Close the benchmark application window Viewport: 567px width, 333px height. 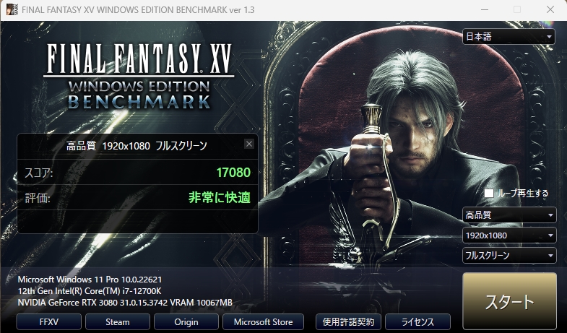click(550, 9)
